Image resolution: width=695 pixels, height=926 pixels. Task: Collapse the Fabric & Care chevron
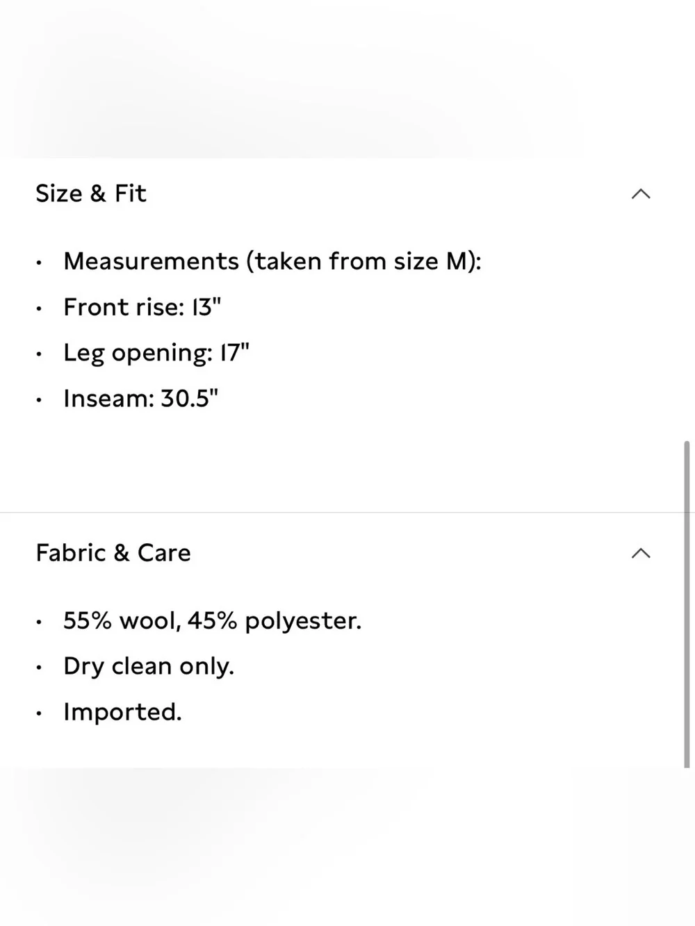point(641,553)
